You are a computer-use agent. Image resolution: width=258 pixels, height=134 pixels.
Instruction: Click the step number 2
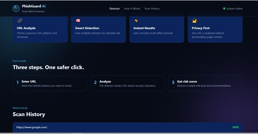95,82
